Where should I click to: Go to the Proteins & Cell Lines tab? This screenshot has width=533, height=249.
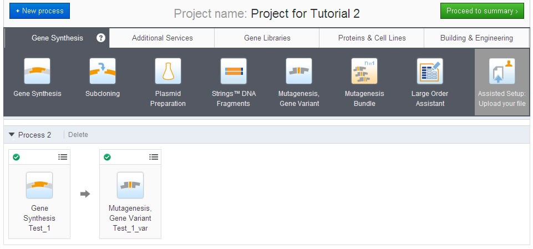[x=372, y=38]
